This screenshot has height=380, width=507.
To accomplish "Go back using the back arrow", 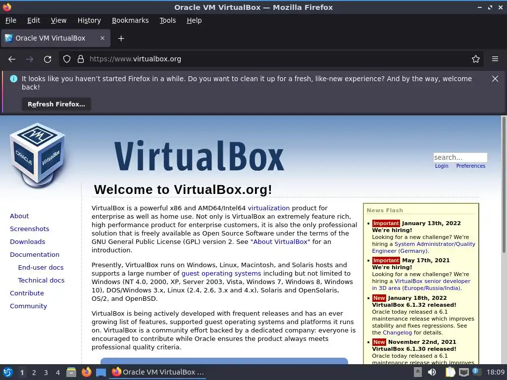I will click(12, 59).
